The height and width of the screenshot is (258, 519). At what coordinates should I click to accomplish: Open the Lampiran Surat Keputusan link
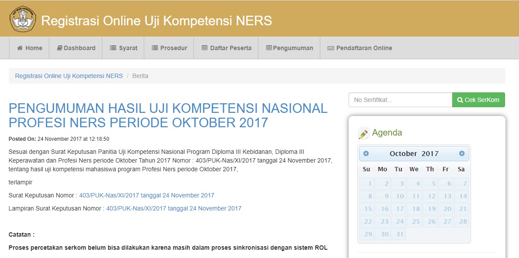[x=173, y=208]
